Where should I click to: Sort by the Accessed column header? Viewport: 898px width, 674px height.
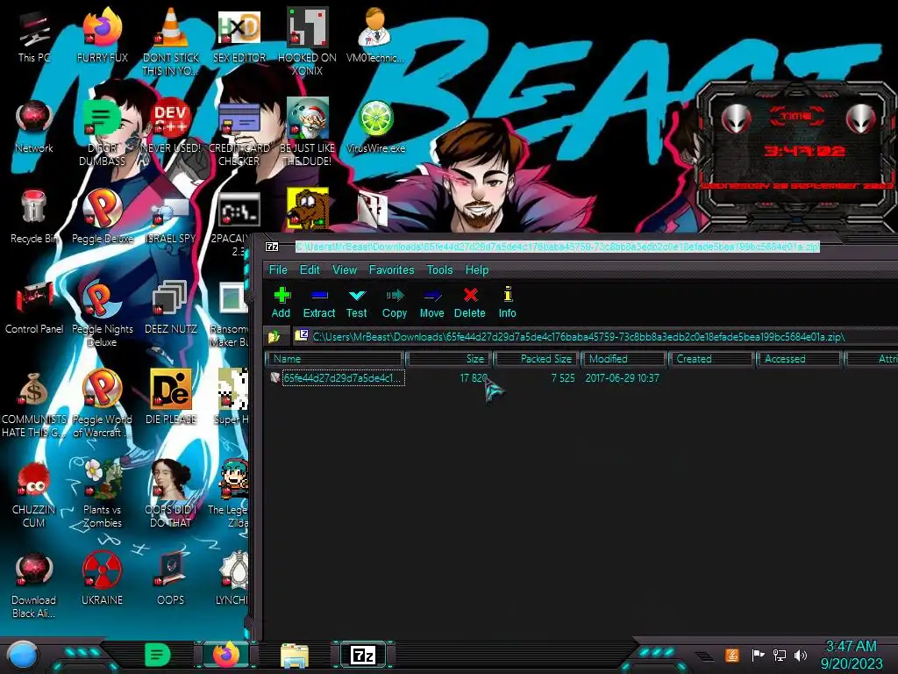click(x=799, y=359)
